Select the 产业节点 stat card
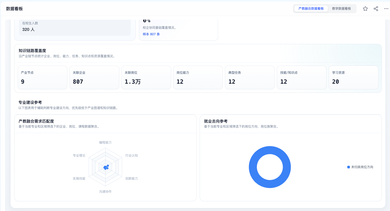This screenshot has height=211, width=390. click(42, 78)
